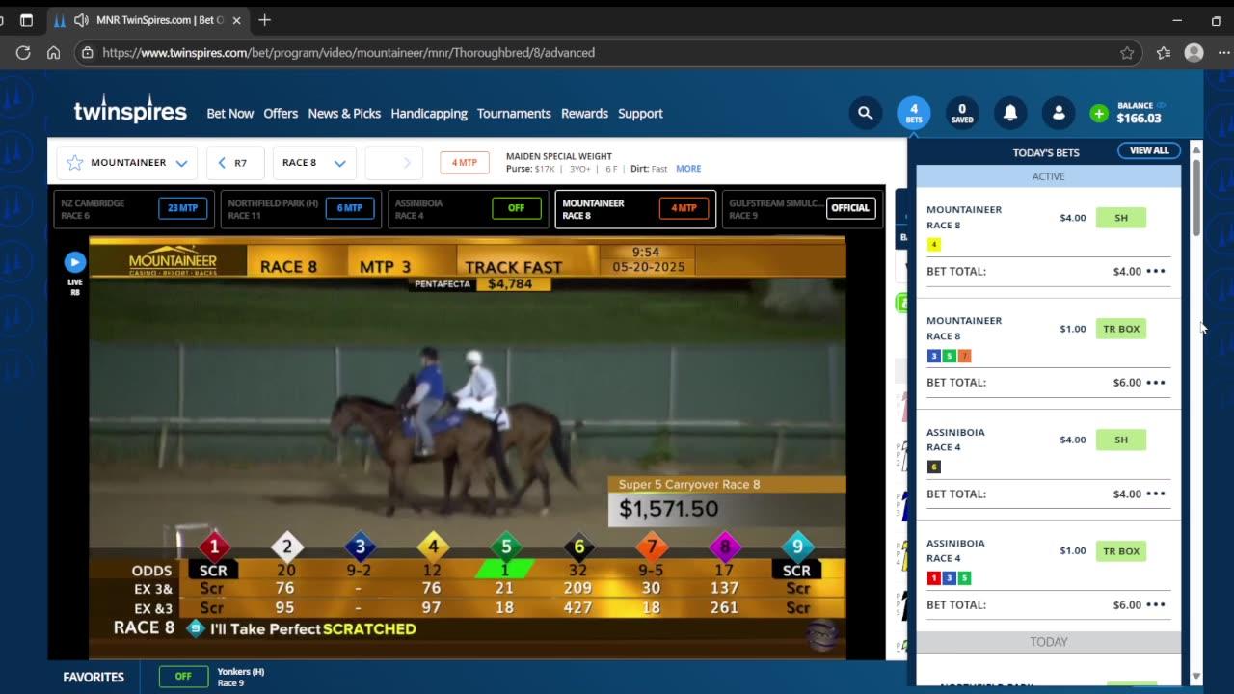The image size is (1234, 694).
Task: Switch to Gulfstream Simulcast Race 9 card
Action: (802, 209)
